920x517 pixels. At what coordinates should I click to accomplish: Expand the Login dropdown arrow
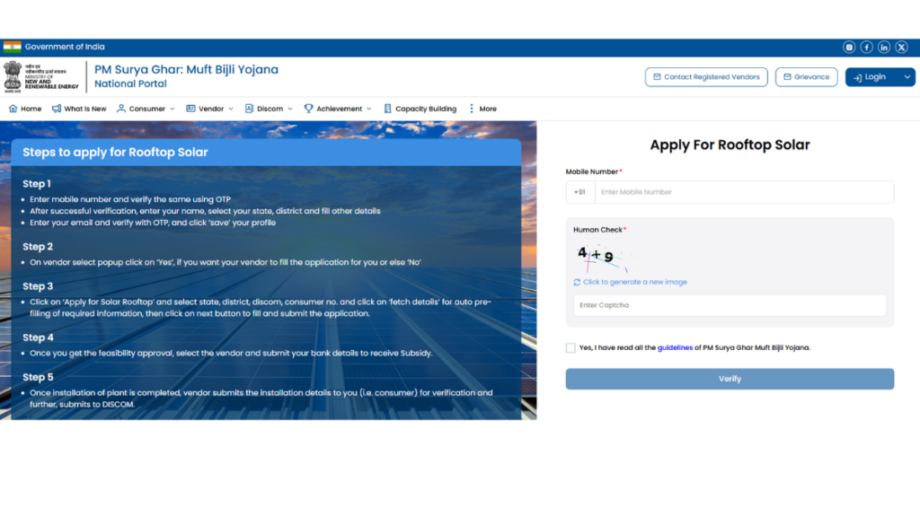pos(906,77)
